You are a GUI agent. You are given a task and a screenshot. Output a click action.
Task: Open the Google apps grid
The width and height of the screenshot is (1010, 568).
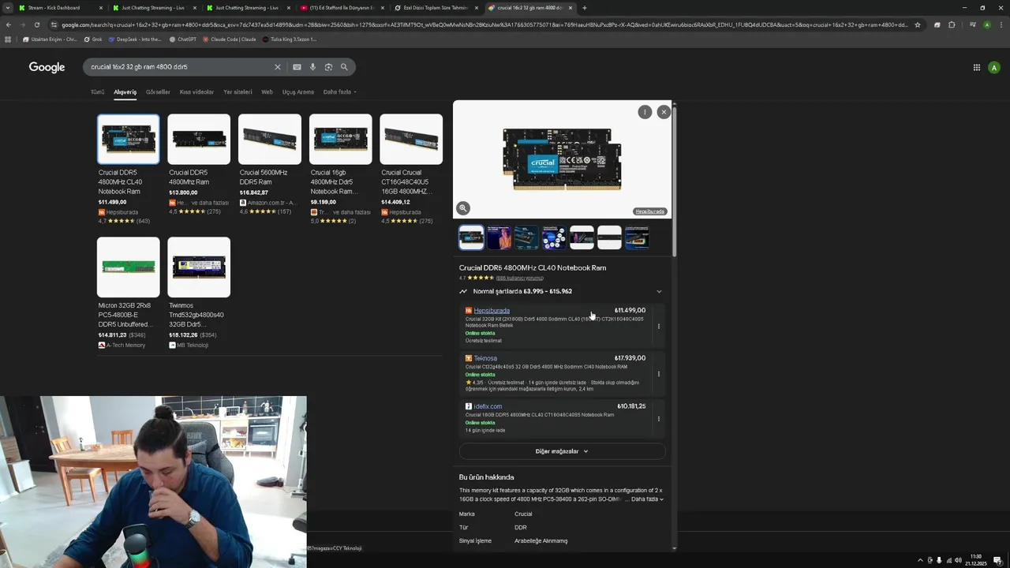[976, 67]
